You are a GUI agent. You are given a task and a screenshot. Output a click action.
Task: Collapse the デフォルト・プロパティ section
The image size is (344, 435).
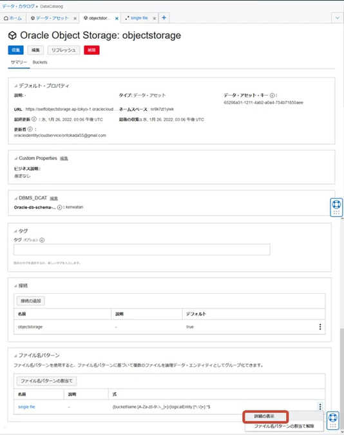point(16,86)
